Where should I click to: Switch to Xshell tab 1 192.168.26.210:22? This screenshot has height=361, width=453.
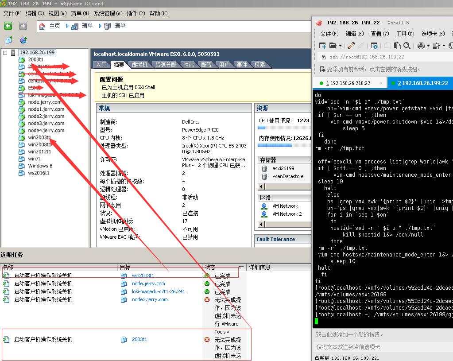[348, 83]
